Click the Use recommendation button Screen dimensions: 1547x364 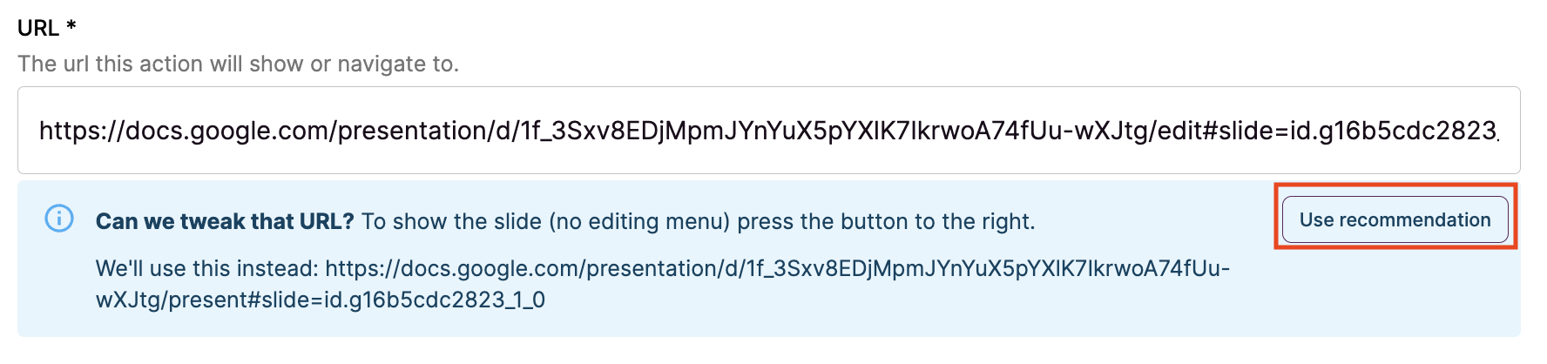point(1395,219)
